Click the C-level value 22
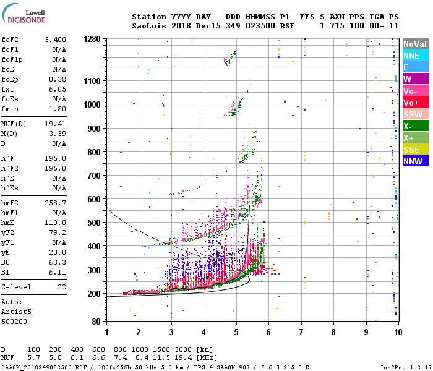The image size is (433, 371). point(62,287)
